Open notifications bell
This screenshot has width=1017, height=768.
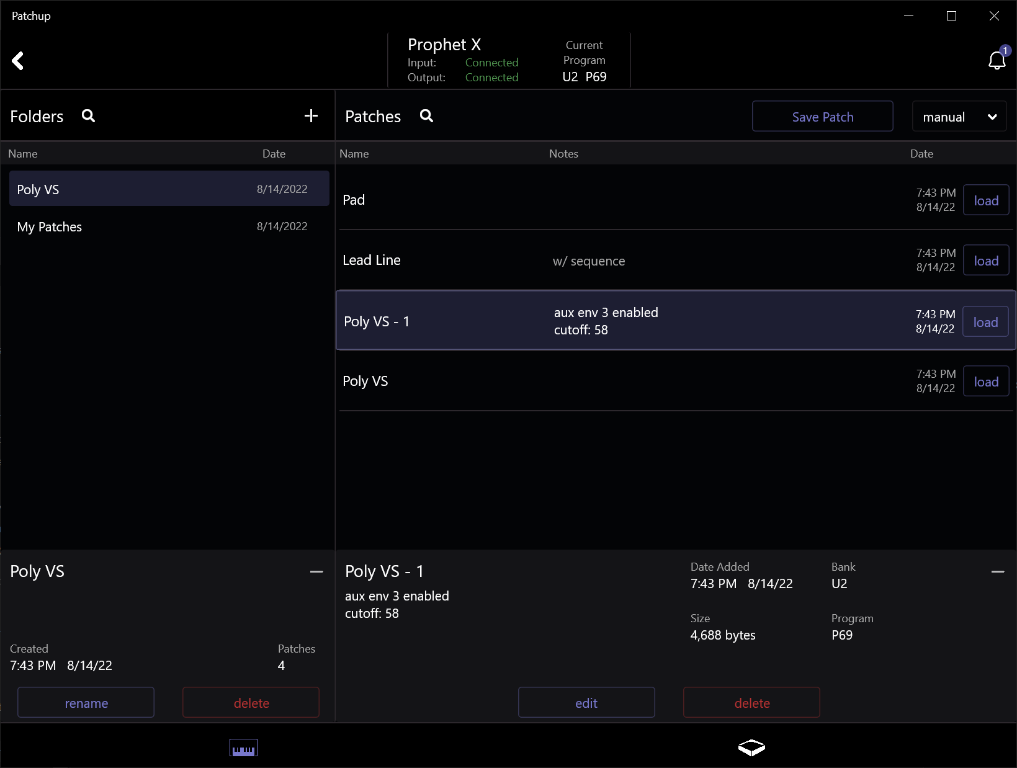point(997,60)
